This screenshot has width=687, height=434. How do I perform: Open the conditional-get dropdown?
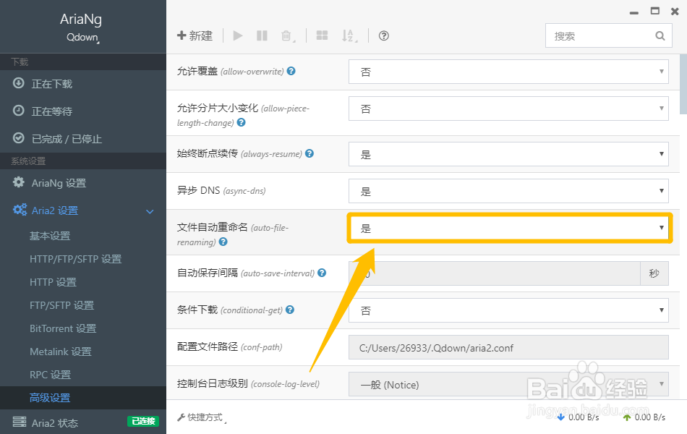(x=508, y=310)
